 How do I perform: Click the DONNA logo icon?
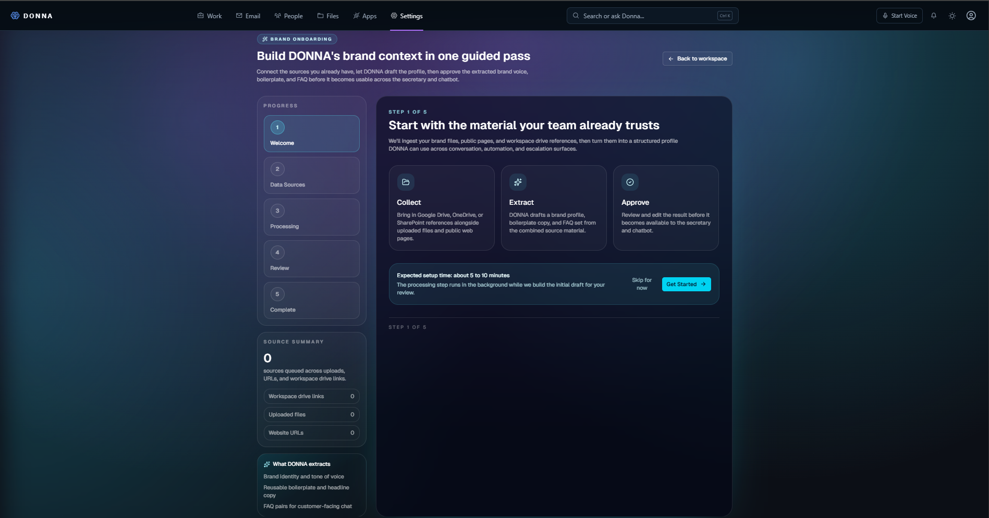[15, 16]
